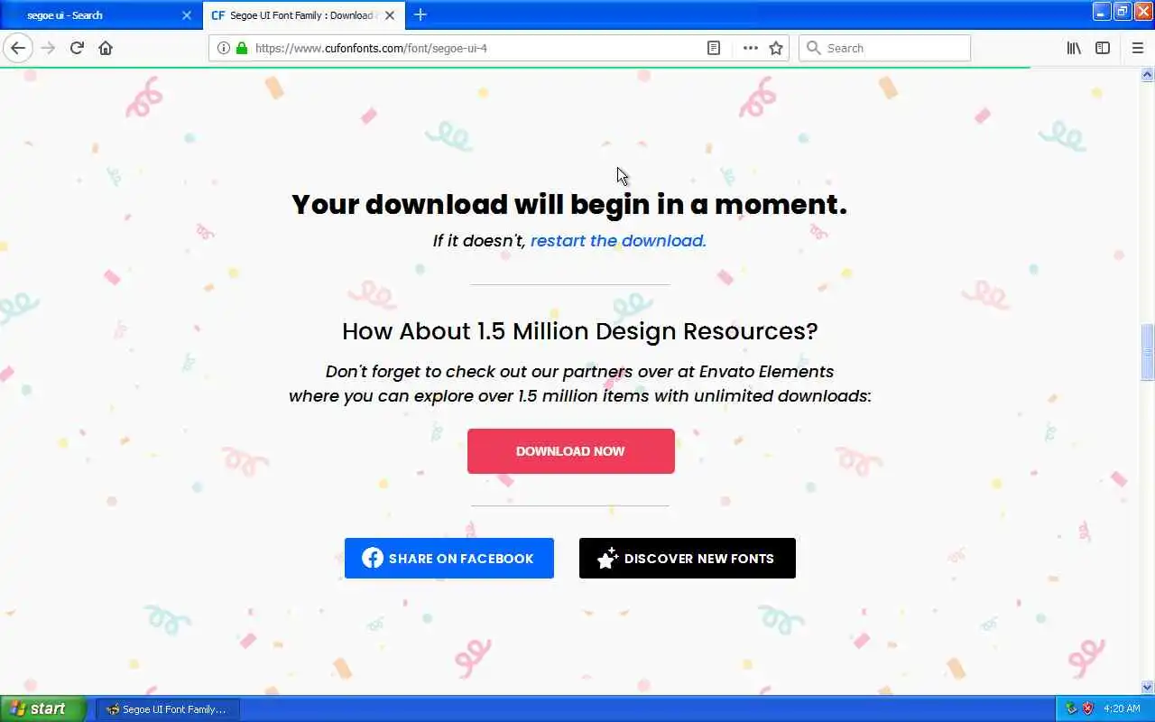Click SHARE ON FACEBOOK button
This screenshot has width=1155, height=722.
(x=449, y=559)
